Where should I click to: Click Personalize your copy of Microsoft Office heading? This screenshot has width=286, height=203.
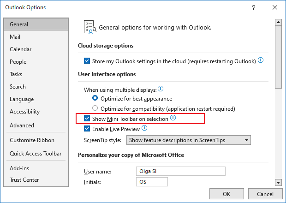pyautogui.click(x=131, y=155)
